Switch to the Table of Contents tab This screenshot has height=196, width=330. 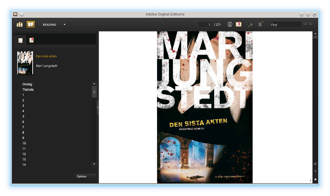point(20,40)
